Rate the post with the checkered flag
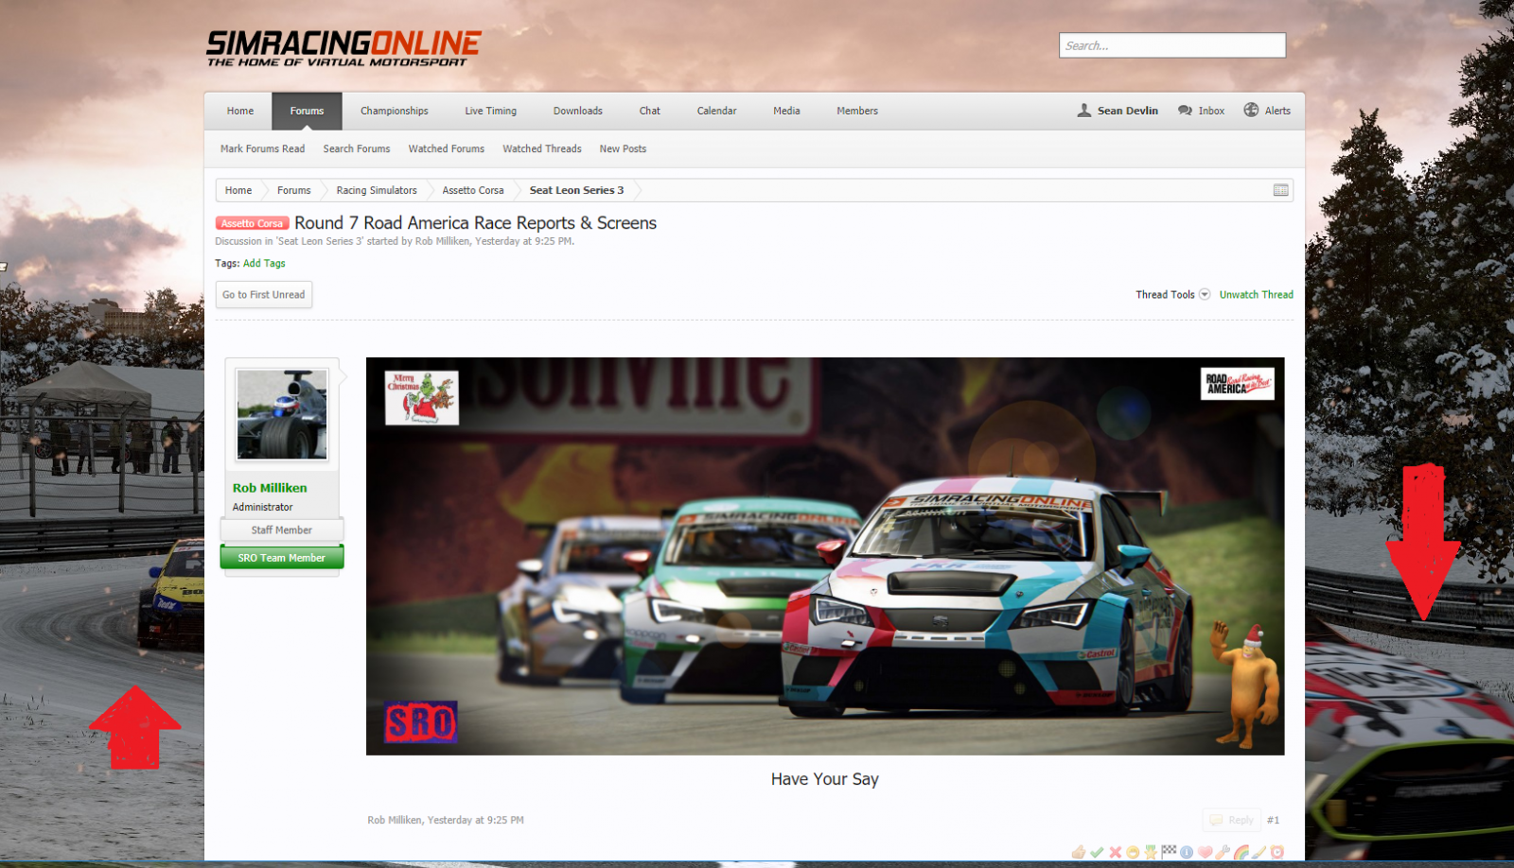Image resolution: width=1514 pixels, height=868 pixels. [x=1169, y=851]
